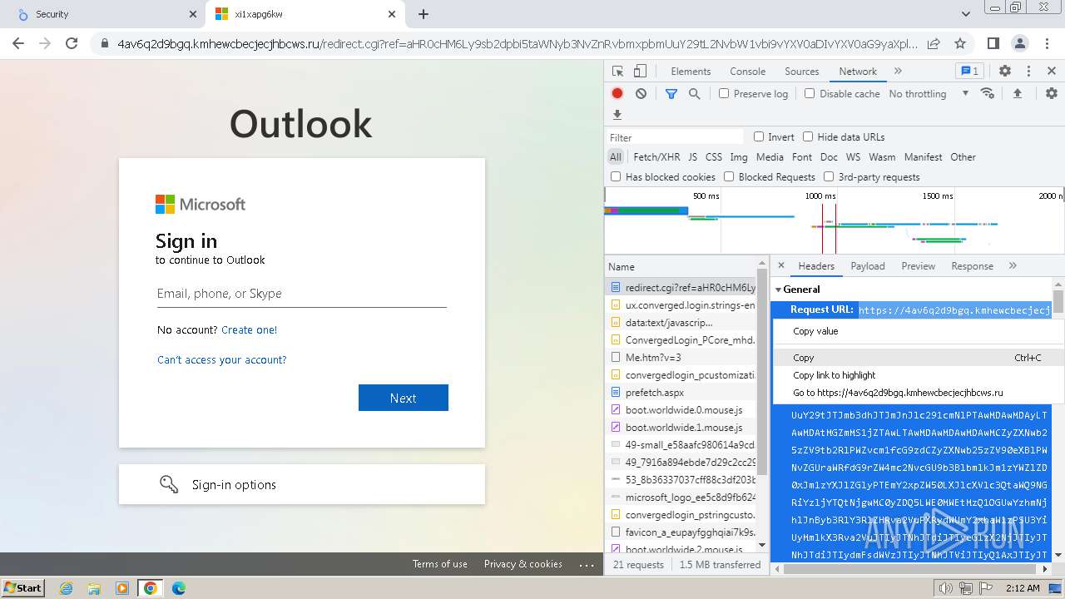The height and width of the screenshot is (599, 1065).
Task: Click the Privacy & cookies footer link
Action: 523,564
